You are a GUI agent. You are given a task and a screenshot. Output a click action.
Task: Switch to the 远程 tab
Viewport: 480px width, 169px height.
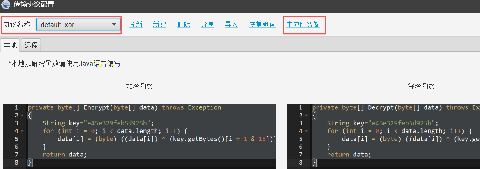(31, 45)
